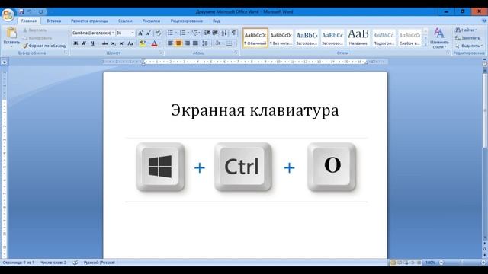Toggle underline (Ч) formatting
Image resolution: width=488 pixels, height=274 pixels.
pos(92,43)
